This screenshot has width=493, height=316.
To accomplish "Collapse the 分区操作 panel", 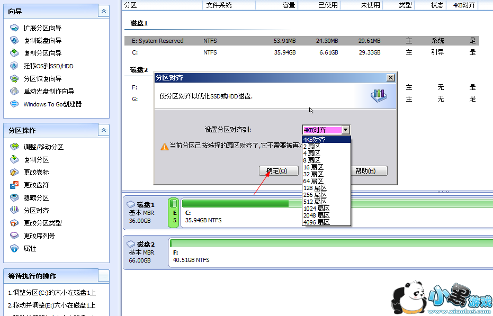I will click(x=103, y=130).
